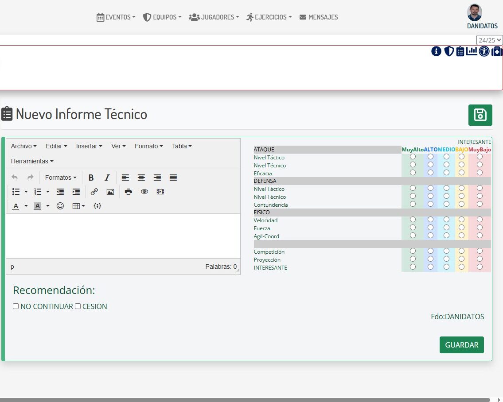Expand the Formatos dropdown

(61, 178)
